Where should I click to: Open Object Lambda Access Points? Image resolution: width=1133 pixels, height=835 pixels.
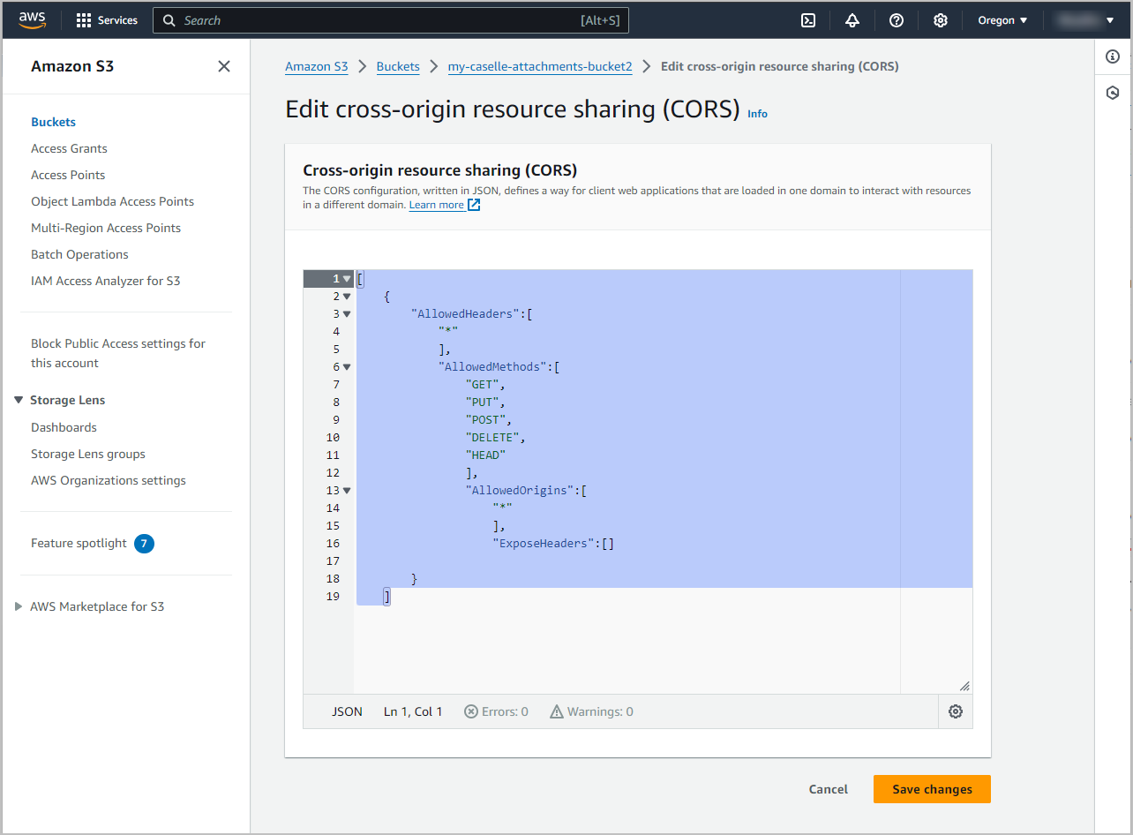[112, 201]
